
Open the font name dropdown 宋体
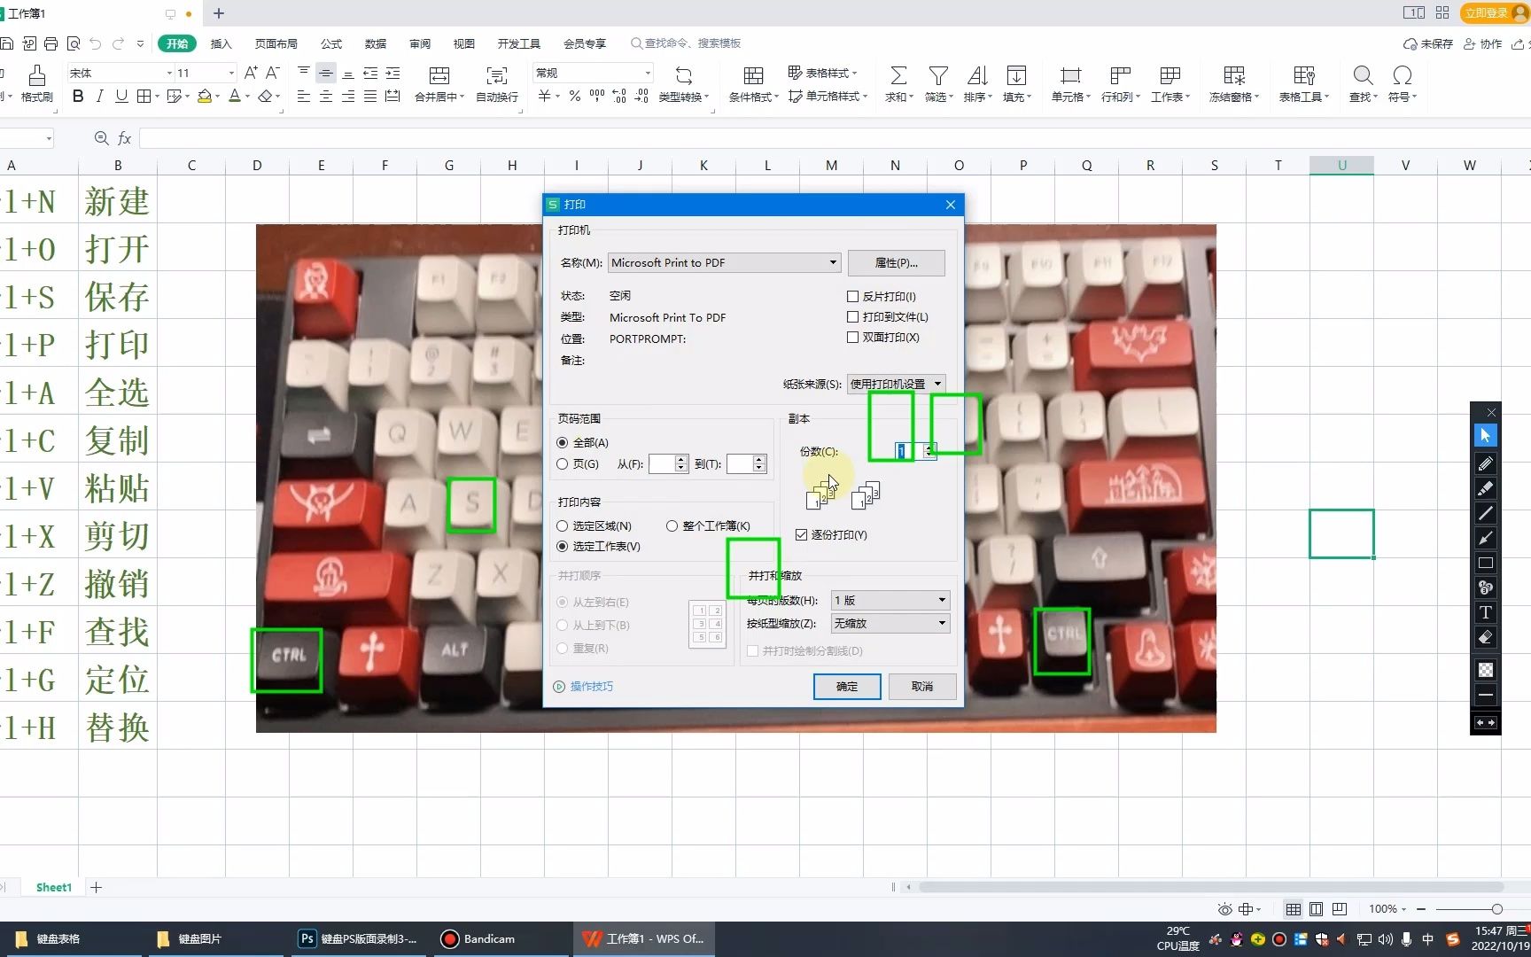click(x=169, y=73)
